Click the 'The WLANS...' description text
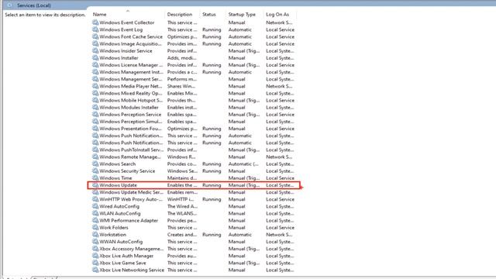496x279 pixels. click(x=182, y=213)
